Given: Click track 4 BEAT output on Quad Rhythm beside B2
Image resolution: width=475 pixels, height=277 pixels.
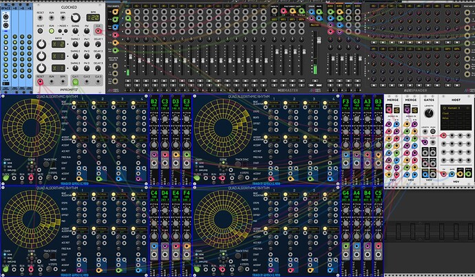Looking at the screenshot, I should [x=138, y=179].
